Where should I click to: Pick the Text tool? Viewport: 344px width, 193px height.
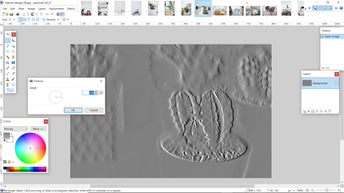[x=8, y=84]
